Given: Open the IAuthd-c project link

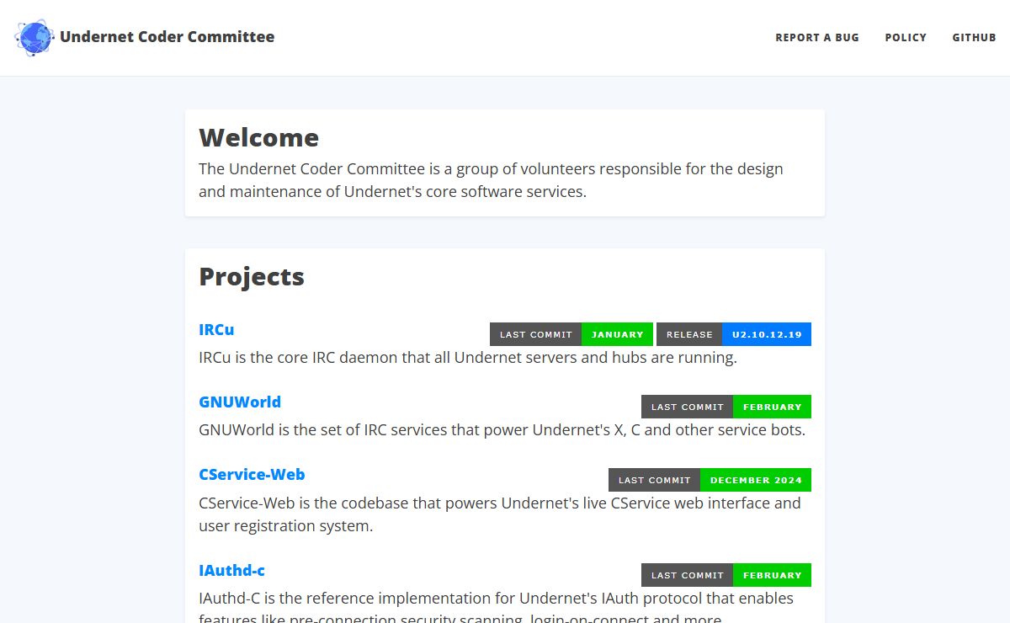Looking at the screenshot, I should point(231,570).
